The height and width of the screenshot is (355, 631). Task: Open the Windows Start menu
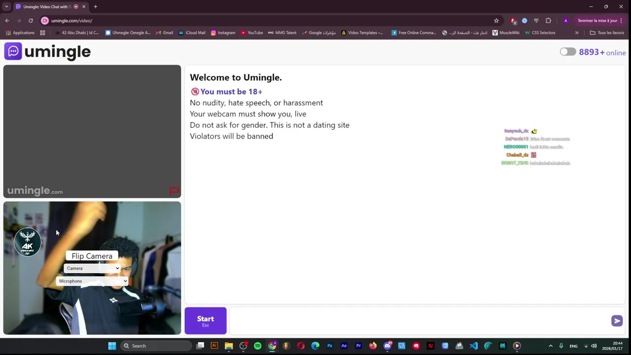click(x=112, y=346)
